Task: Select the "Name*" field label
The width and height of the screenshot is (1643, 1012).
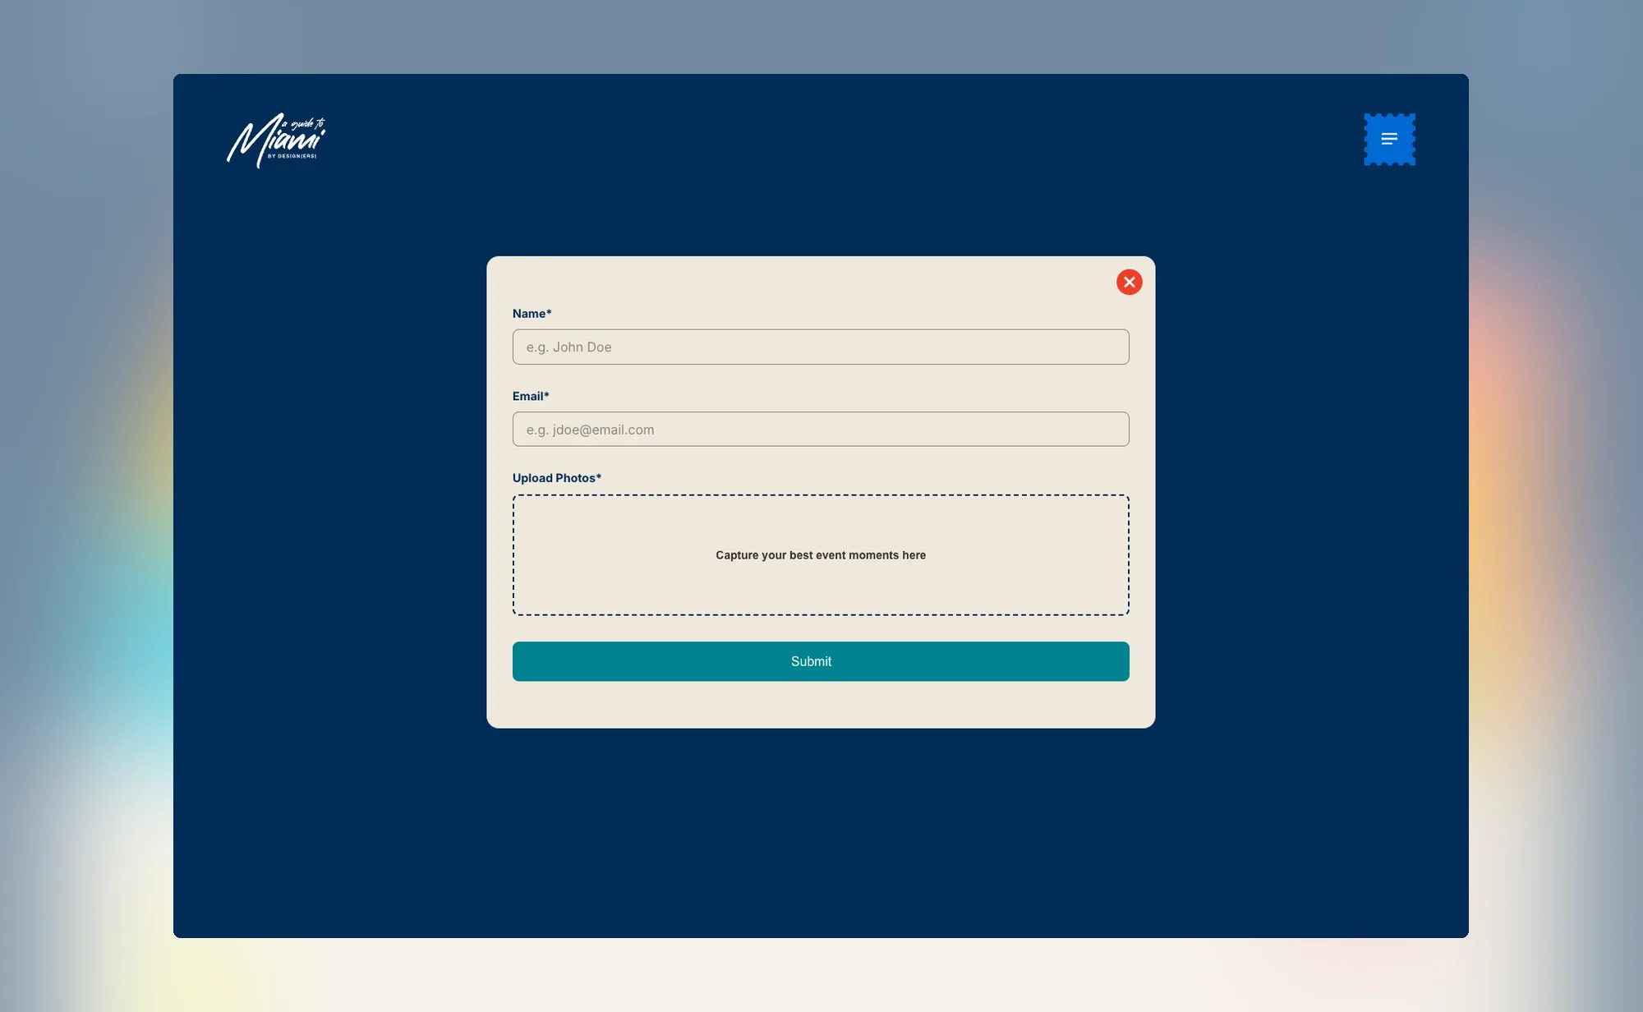Action: (532, 313)
